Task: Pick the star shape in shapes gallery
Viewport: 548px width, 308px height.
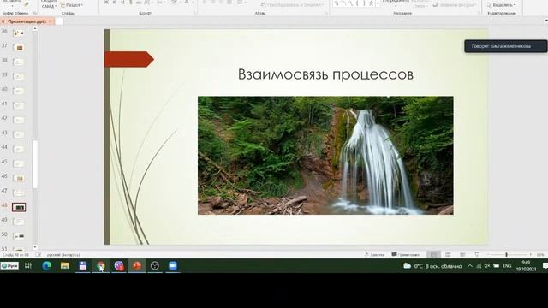Action: [371, 3]
